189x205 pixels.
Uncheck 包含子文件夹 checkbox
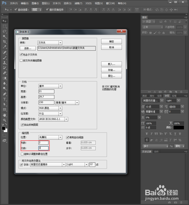click(x=21, y=54)
